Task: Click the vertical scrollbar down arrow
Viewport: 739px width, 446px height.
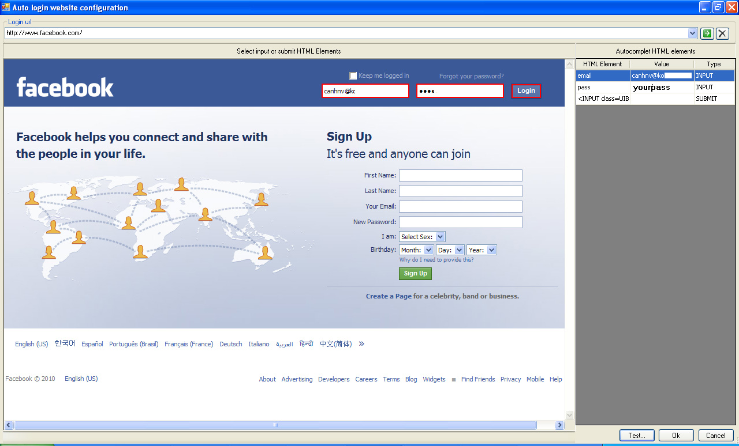Action: click(570, 415)
